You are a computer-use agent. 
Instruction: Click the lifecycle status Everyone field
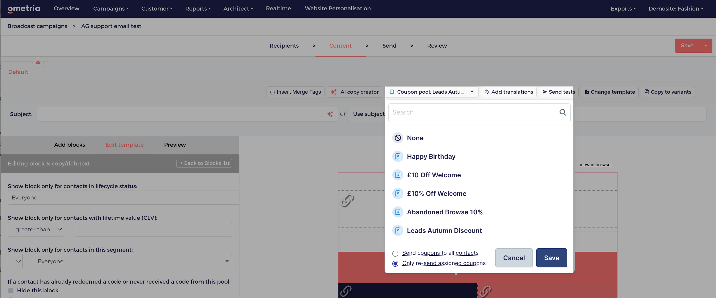(x=123, y=197)
